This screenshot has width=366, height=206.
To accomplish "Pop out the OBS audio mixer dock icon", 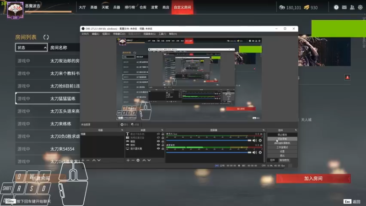I will [264, 130].
